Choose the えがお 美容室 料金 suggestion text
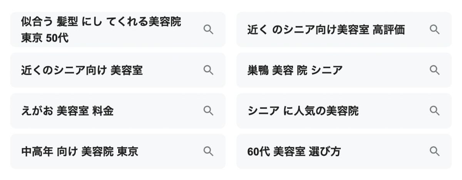This screenshot has height=180, width=462. [x=67, y=111]
